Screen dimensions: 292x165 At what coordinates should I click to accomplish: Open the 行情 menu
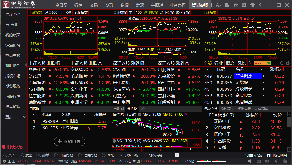click(x=78, y=5)
